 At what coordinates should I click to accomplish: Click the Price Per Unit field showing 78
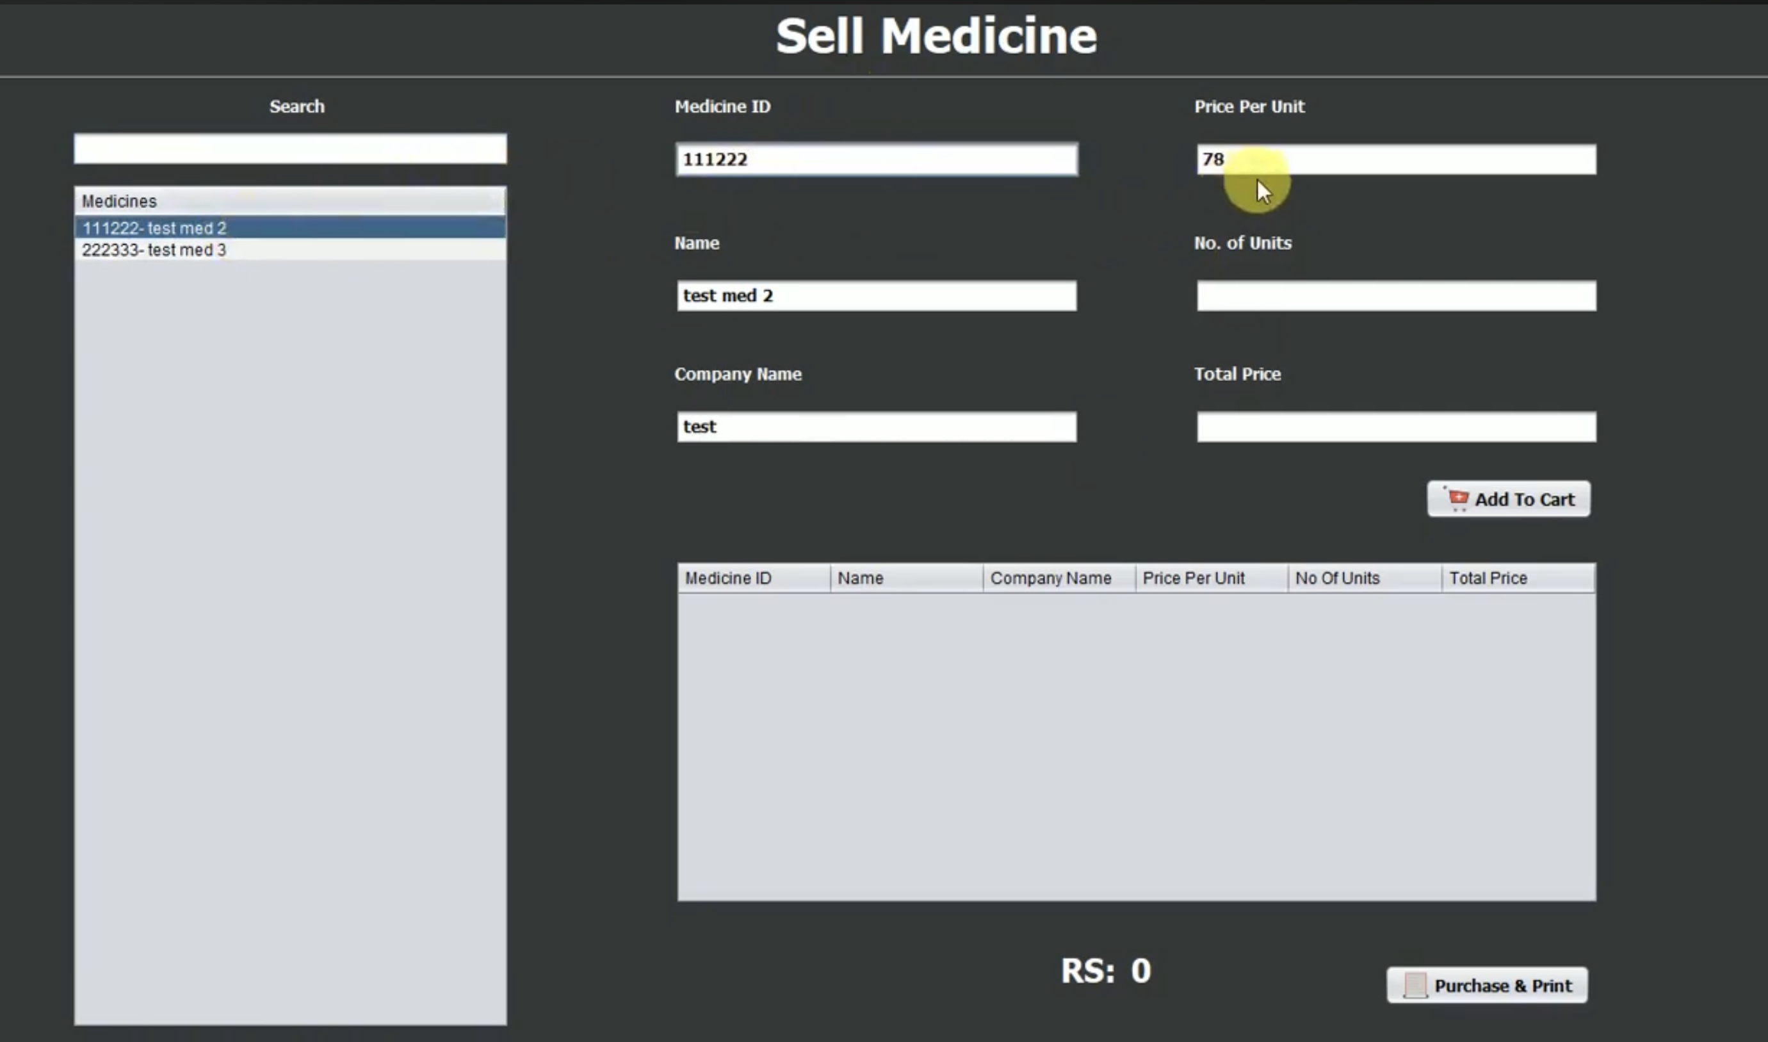click(x=1396, y=159)
